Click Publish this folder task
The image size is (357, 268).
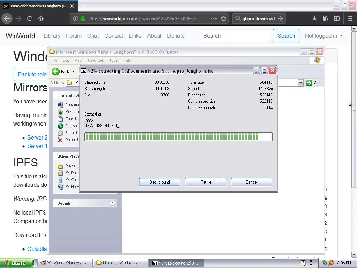tap(68, 126)
